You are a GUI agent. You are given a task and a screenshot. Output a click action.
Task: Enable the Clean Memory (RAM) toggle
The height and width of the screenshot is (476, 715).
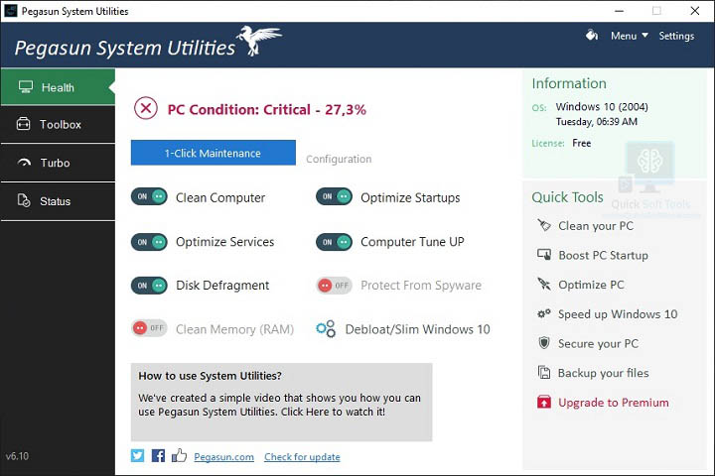coord(149,328)
